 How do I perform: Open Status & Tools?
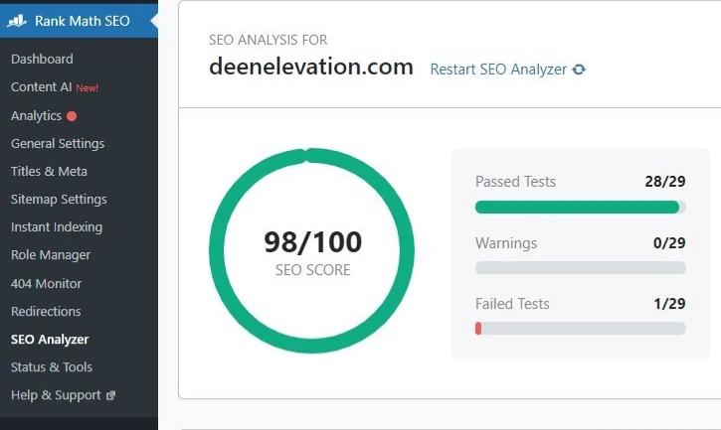coord(52,367)
